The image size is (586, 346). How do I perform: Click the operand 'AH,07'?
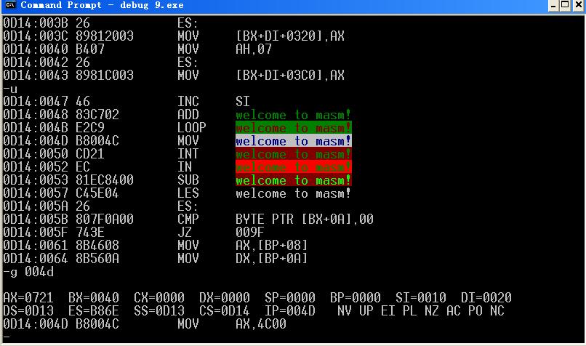point(254,49)
